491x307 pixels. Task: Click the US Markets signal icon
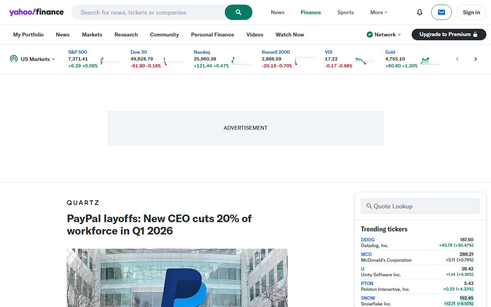pyautogui.click(x=14, y=59)
